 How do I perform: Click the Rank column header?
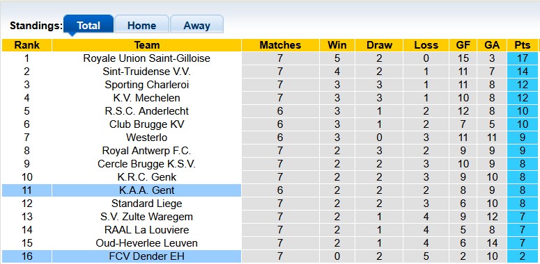[x=27, y=45]
